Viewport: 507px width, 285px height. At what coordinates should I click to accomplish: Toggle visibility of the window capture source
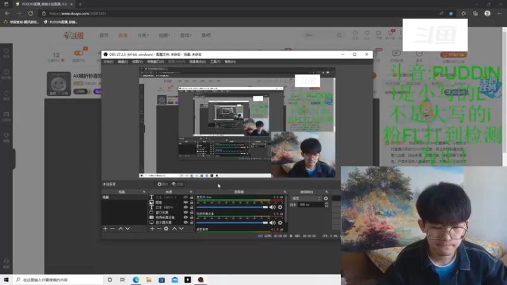coord(186,212)
